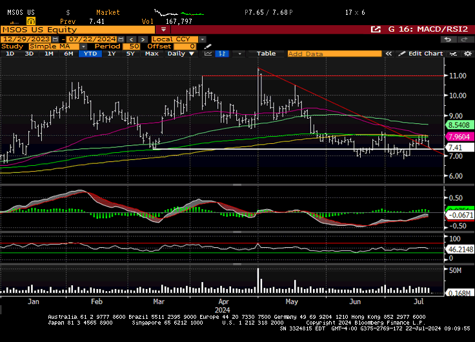Click Edit Chart button
Screen dimensions: 475x342
(x=421, y=54)
